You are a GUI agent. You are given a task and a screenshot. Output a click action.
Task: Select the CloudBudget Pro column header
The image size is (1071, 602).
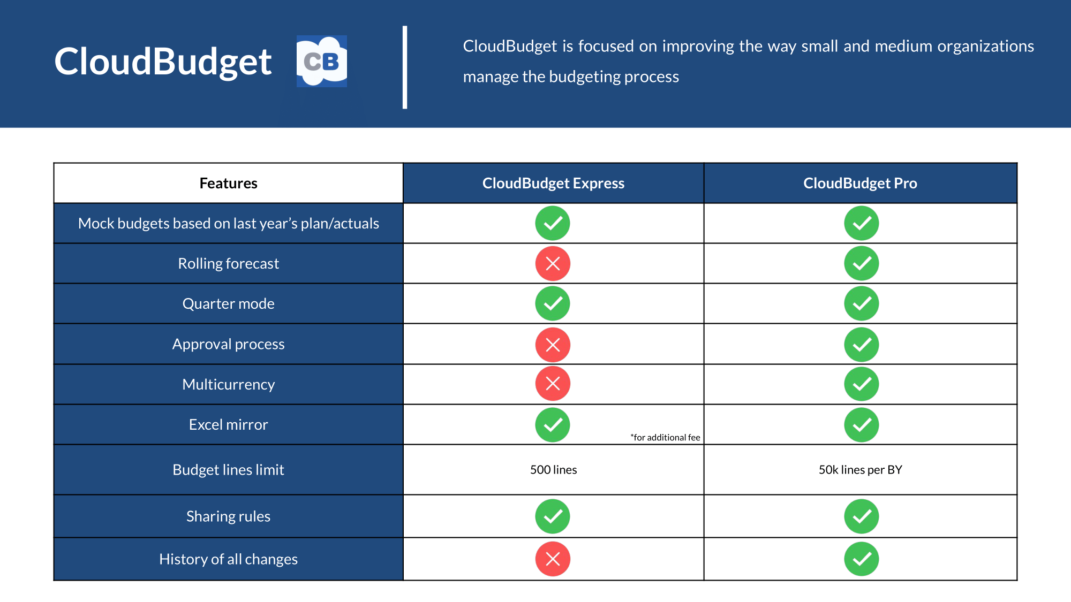pos(860,183)
